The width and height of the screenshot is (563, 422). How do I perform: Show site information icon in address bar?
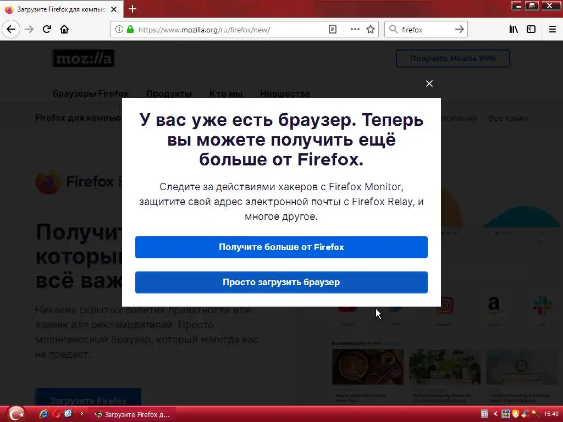pos(119,29)
